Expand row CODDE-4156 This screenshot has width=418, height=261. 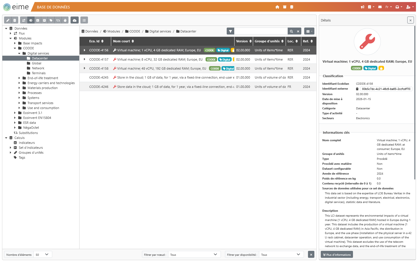coord(84,50)
